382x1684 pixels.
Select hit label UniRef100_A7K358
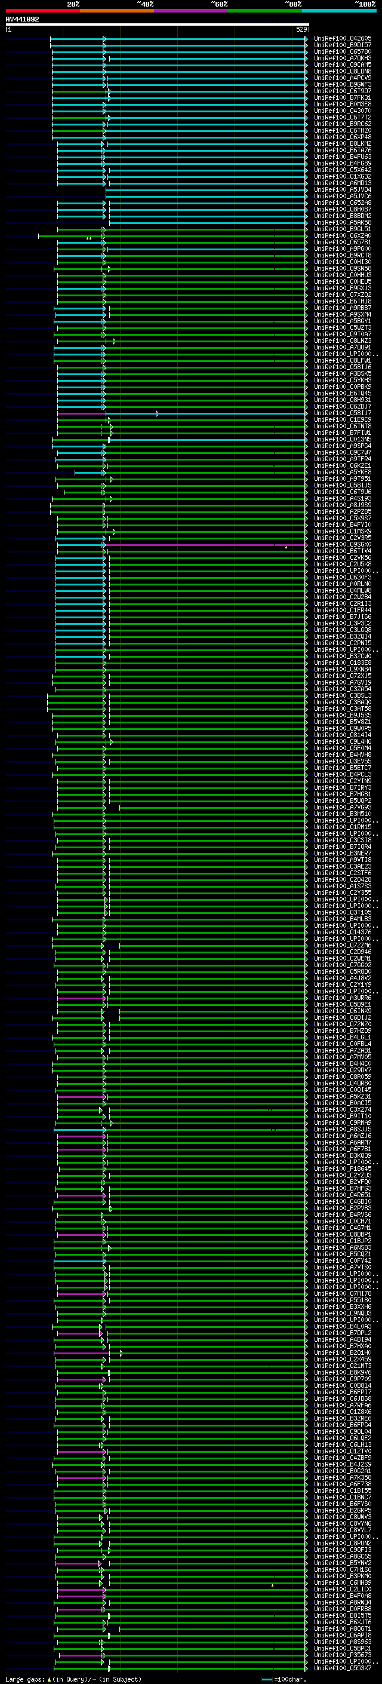pyautogui.click(x=343, y=1477)
